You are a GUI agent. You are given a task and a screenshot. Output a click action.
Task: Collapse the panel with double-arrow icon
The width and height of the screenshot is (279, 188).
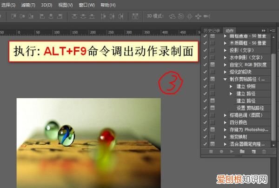[x=264, y=31]
